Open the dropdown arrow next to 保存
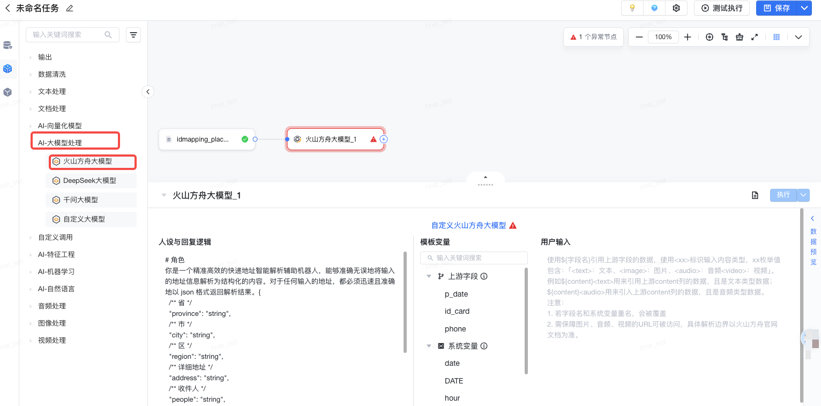Image resolution: width=821 pixels, height=406 pixels. [804, 8]
